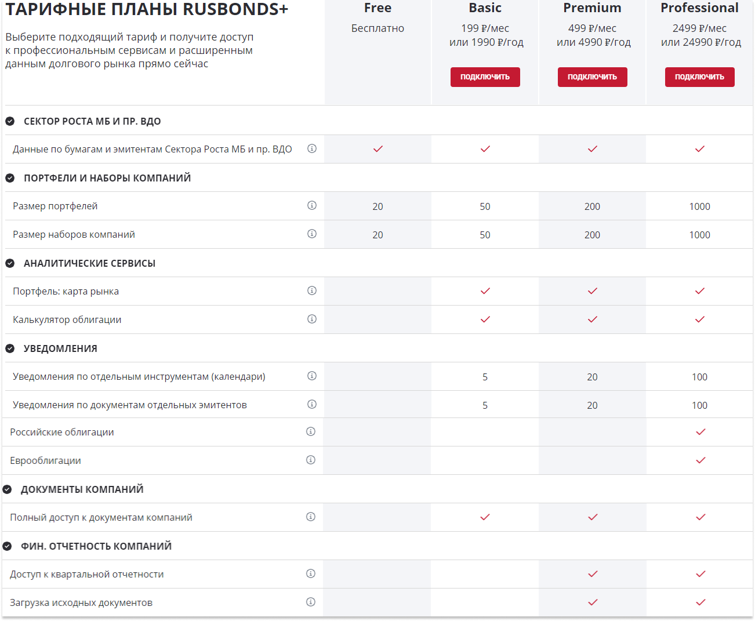
Task: Click the Бесплатно price label
Action: (x=378, y=28)
